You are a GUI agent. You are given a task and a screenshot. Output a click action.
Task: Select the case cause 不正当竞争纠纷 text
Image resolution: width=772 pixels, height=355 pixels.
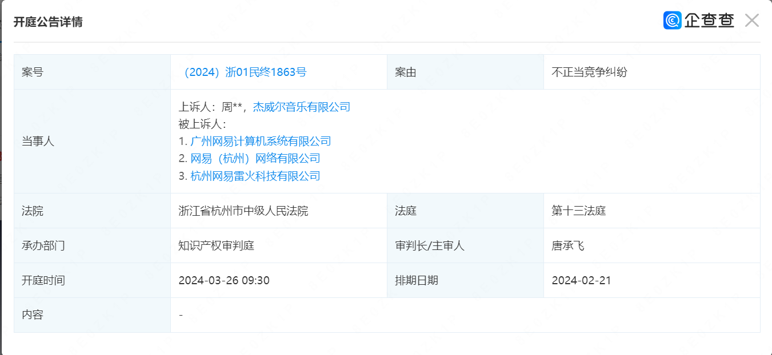[x=589, y=72]
